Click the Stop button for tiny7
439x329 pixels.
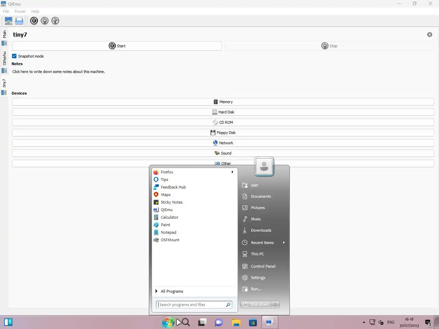click(x=329, y=46)
